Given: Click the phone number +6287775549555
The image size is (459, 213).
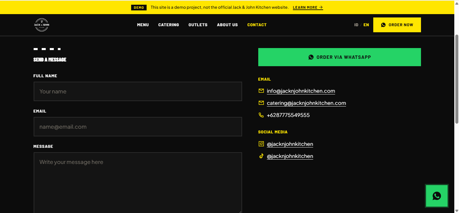Looking at the screenshot, I should pos(288,115).
